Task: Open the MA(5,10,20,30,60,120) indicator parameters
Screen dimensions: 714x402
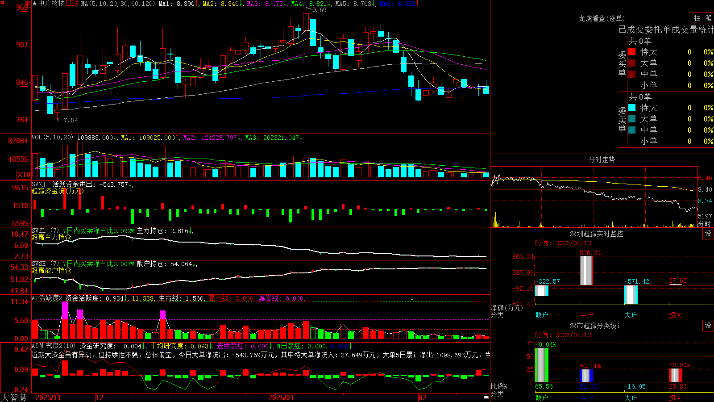Action: click(118, 4)
